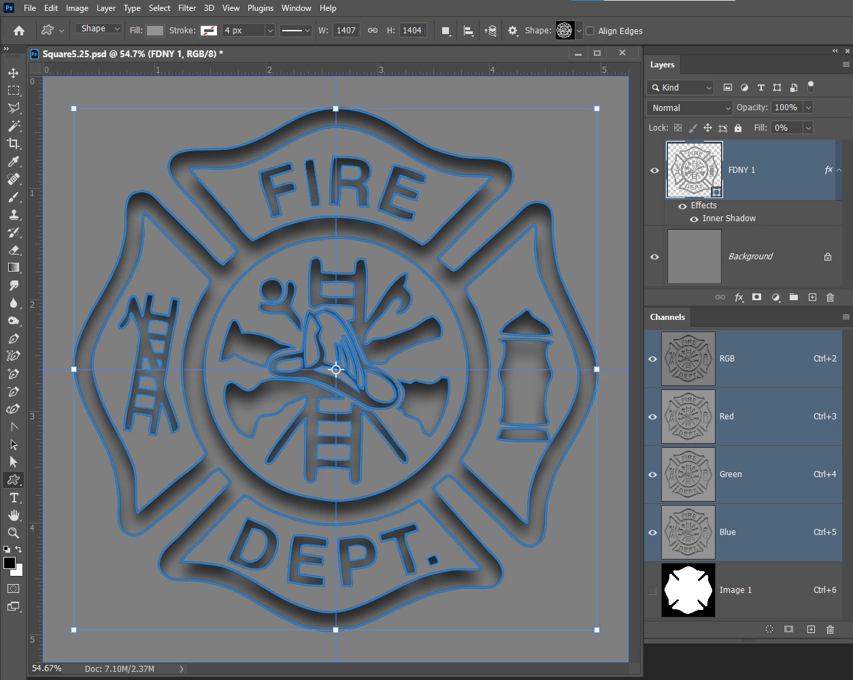Click the Home button in options bar

19,31
